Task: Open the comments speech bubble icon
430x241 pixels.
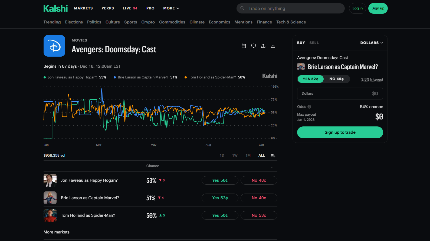Action: click(254, 46)
